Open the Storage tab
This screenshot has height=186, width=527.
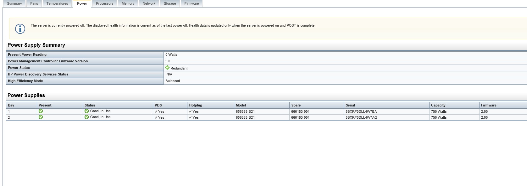[170, 3]
